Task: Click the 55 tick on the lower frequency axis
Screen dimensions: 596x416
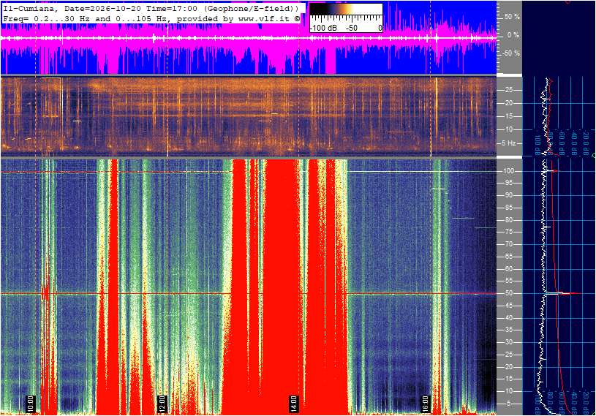Action: click(x=508, y=281)
